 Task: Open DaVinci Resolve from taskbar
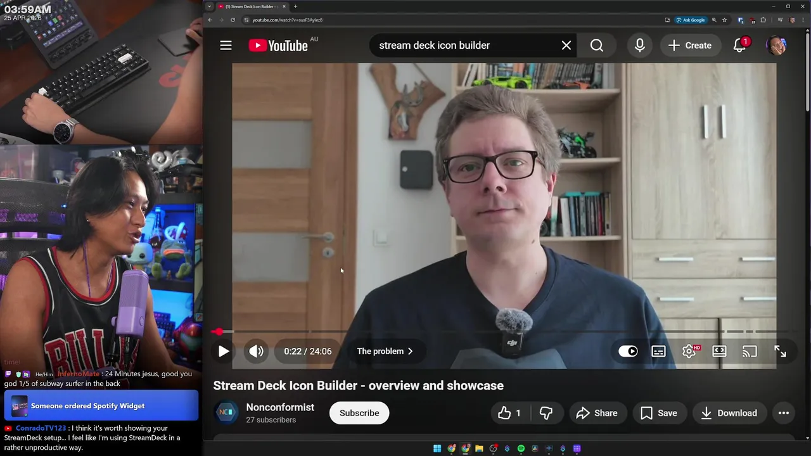535,448
